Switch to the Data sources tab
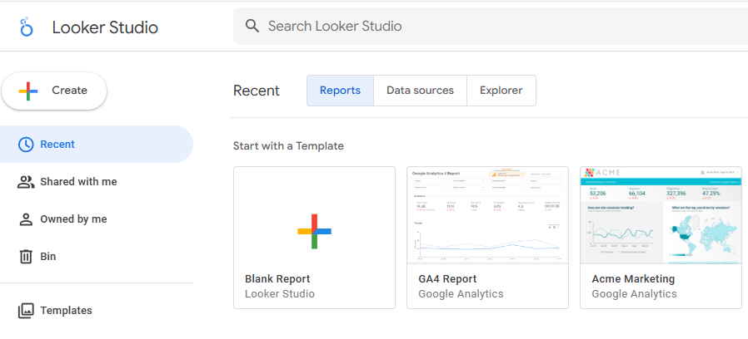Image resolution: width=748 pixels, height=339 pixels. tap(421, 91)
